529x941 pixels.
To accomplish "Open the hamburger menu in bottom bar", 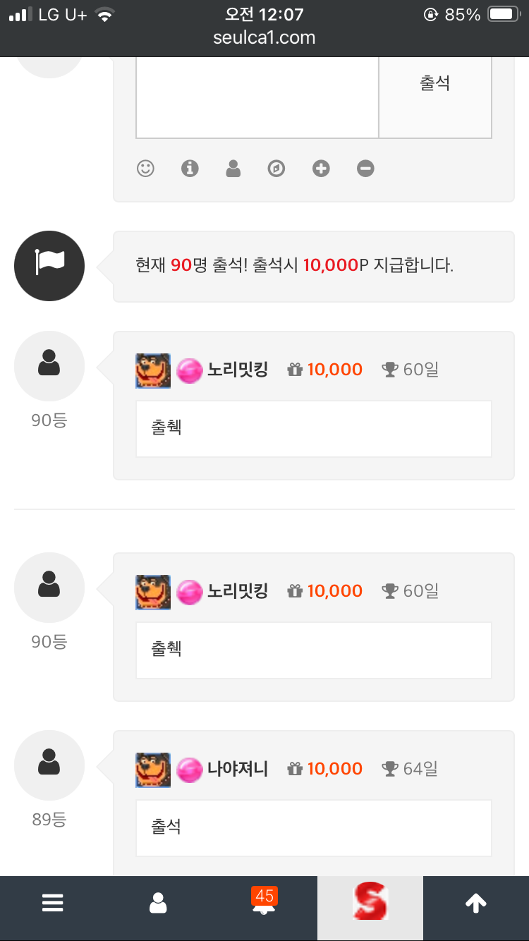I will point(53,904).
